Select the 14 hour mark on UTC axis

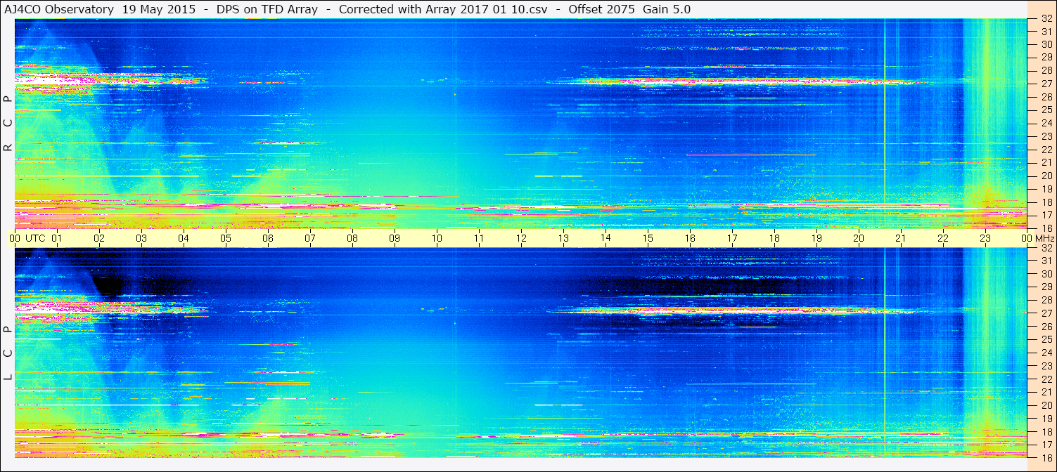pos(606,238)
